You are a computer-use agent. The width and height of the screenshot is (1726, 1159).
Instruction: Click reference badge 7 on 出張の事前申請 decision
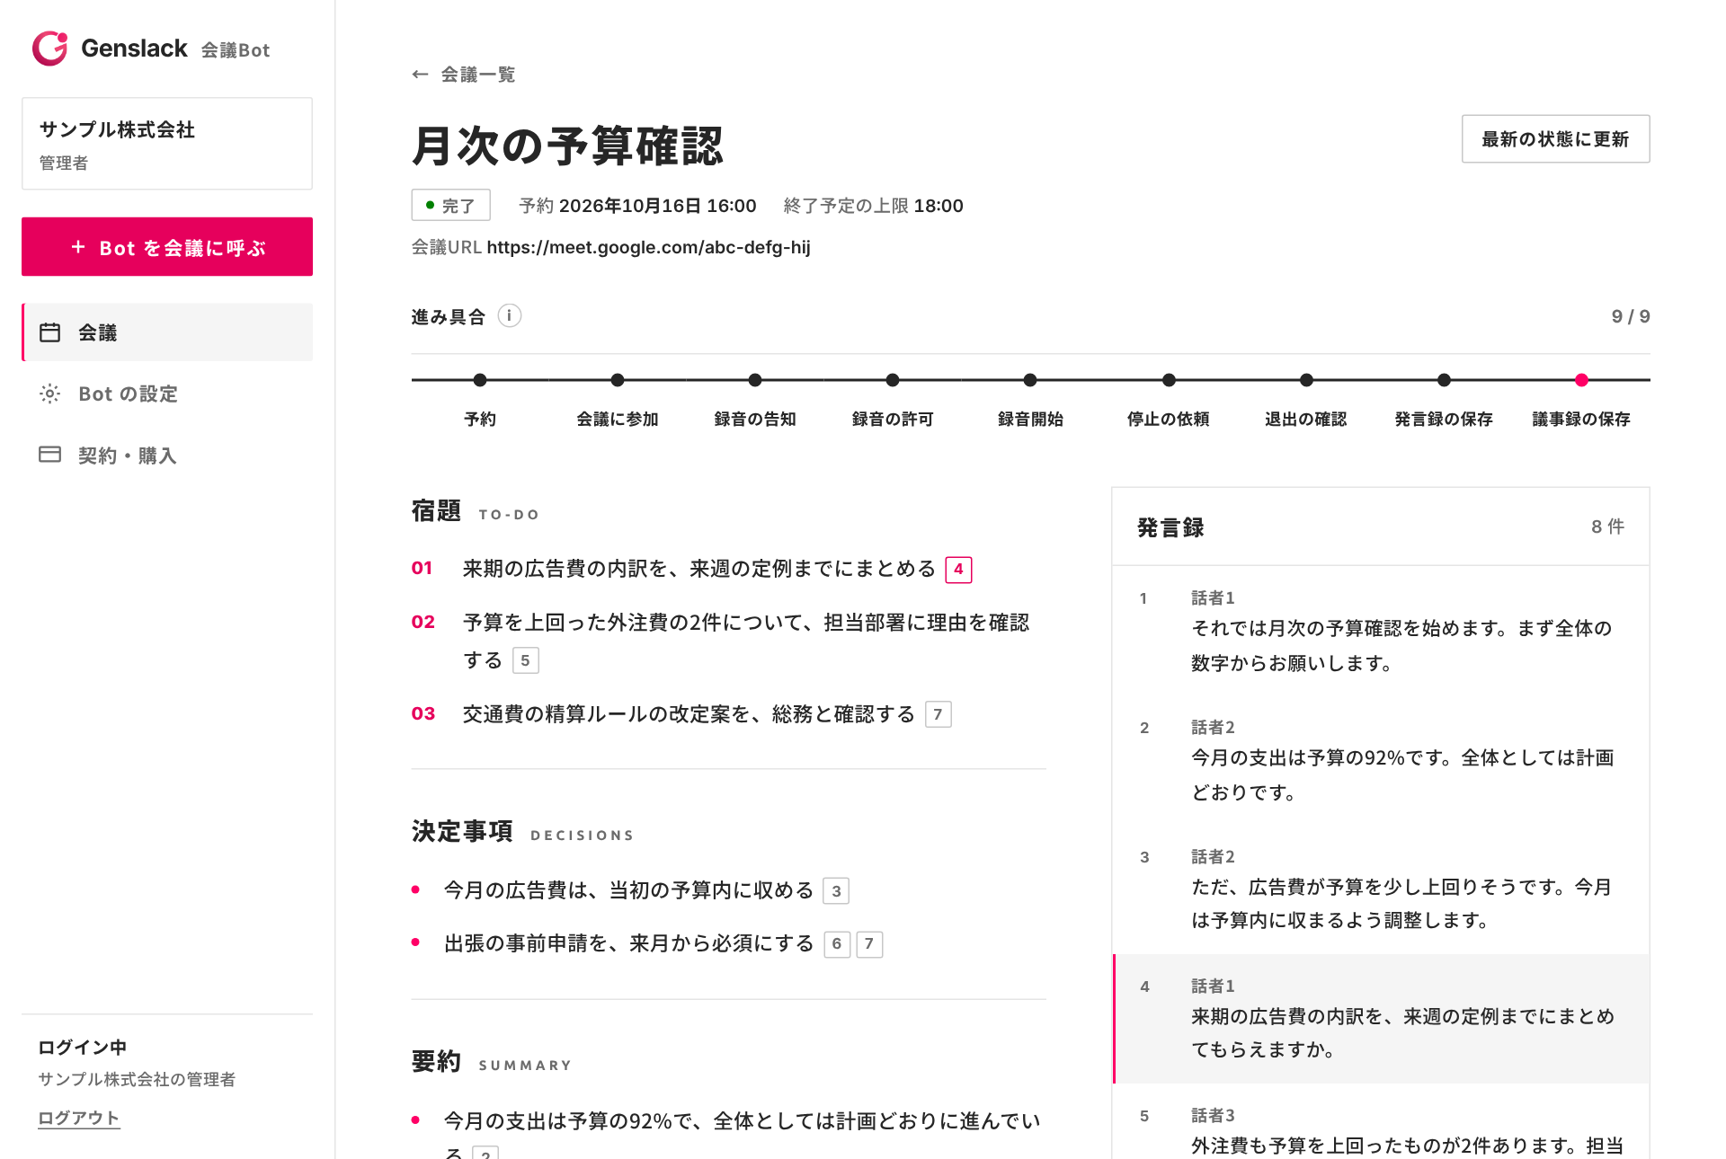[869, 944]
